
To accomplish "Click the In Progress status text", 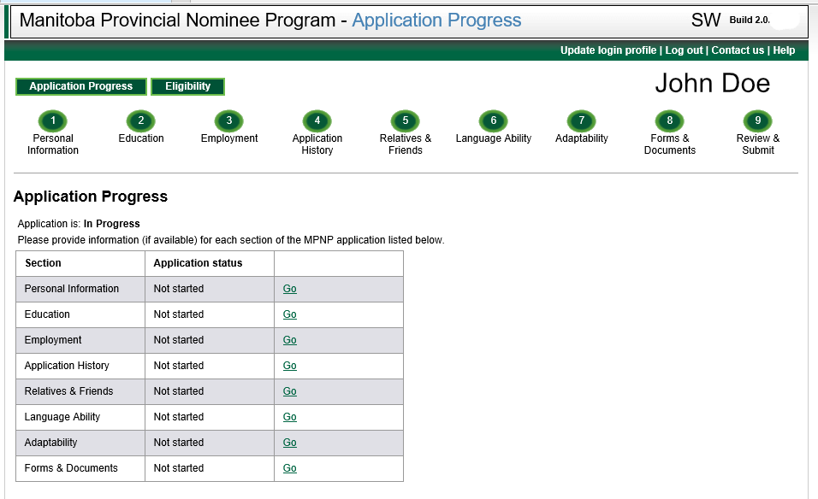I will point(111,224).
